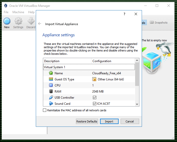The image size is (177, 142).
Task: Minimize the VirtualBox Manager window
Action: [x=146, y=6]
